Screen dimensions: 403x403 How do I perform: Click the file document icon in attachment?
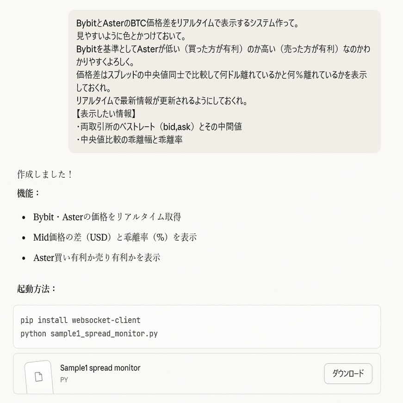[x=39, y=377]
